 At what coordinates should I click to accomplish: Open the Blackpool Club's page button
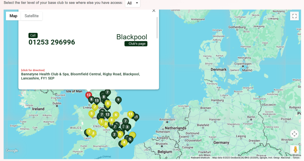click(x=136, y=44)
